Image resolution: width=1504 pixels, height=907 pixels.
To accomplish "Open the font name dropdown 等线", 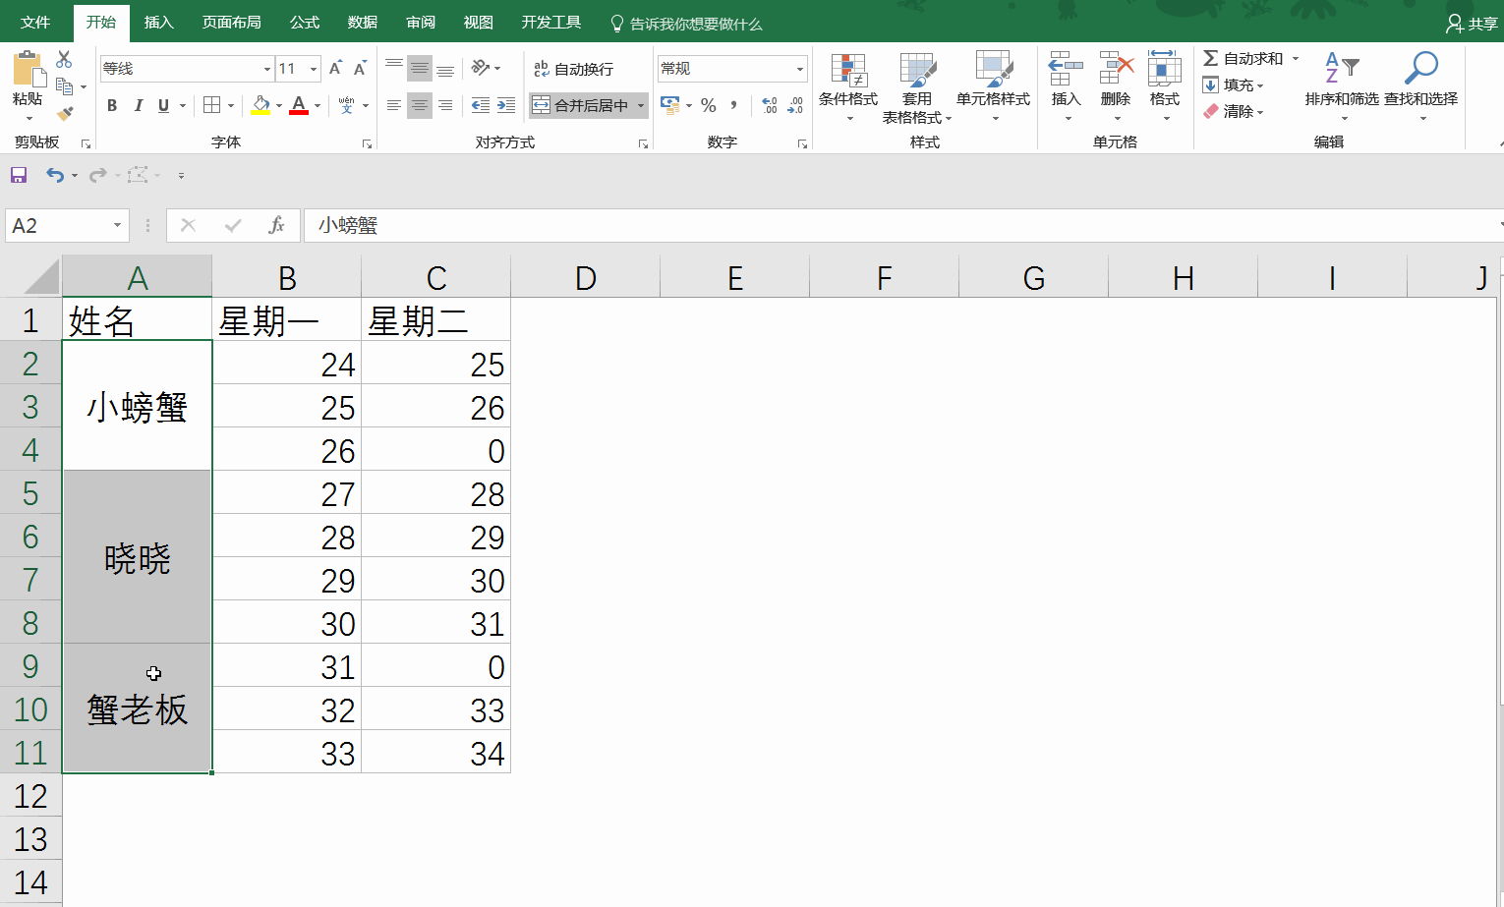I will [x=266, y=69].
